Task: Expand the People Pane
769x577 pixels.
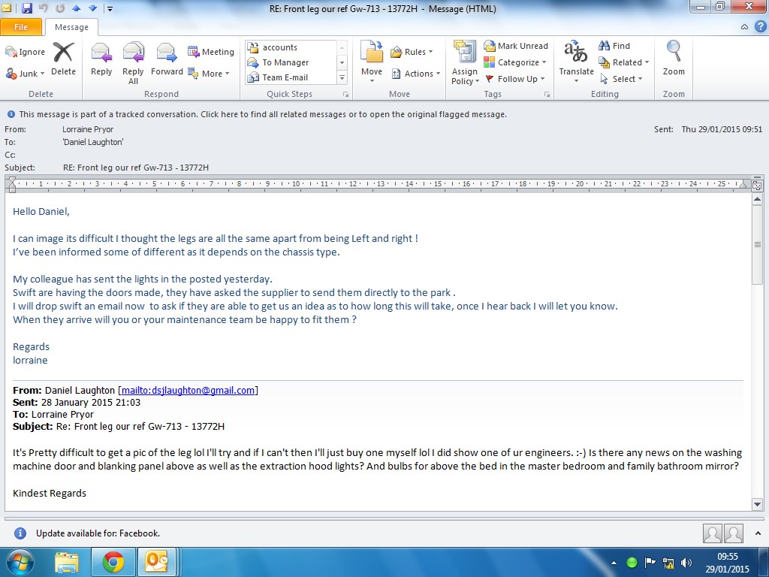Action: (x=758, y=533)
